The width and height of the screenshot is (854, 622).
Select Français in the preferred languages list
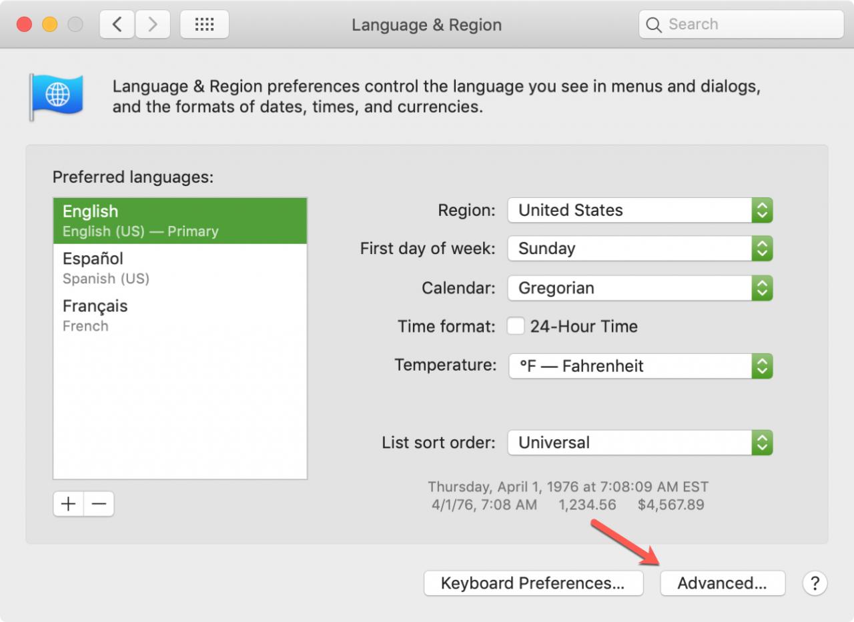point(180,315)
